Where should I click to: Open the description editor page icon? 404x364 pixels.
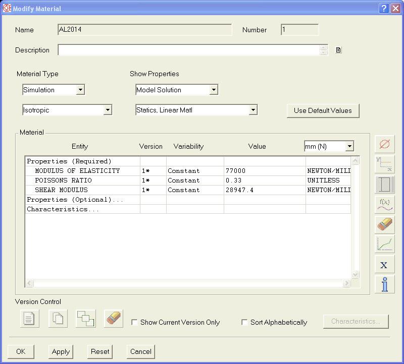[338, 50]
